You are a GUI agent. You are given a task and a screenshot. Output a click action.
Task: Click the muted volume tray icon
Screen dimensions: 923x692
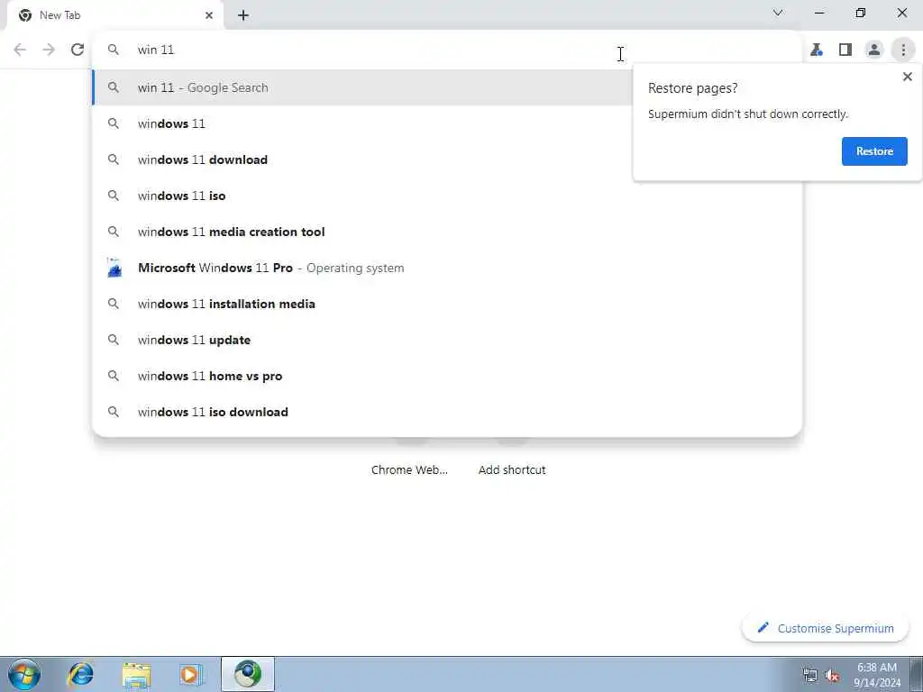coord(832,676)
